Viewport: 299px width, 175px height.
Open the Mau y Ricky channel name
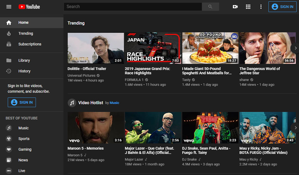click(249, 160)
